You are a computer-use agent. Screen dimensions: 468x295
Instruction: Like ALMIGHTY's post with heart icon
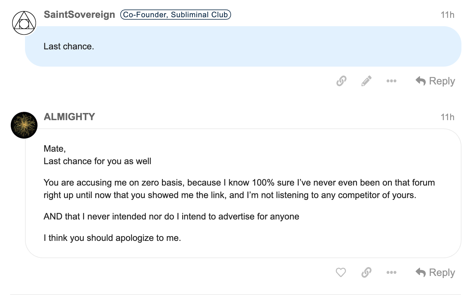[x=341, y=272]
